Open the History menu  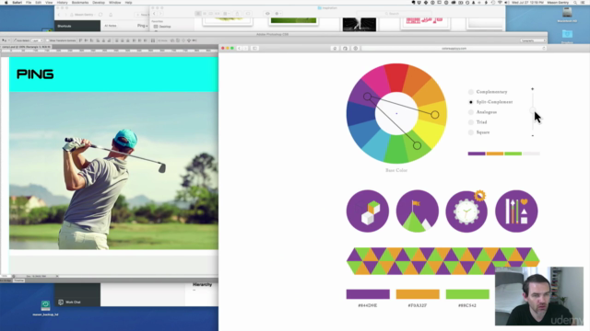tap(62, 3)
